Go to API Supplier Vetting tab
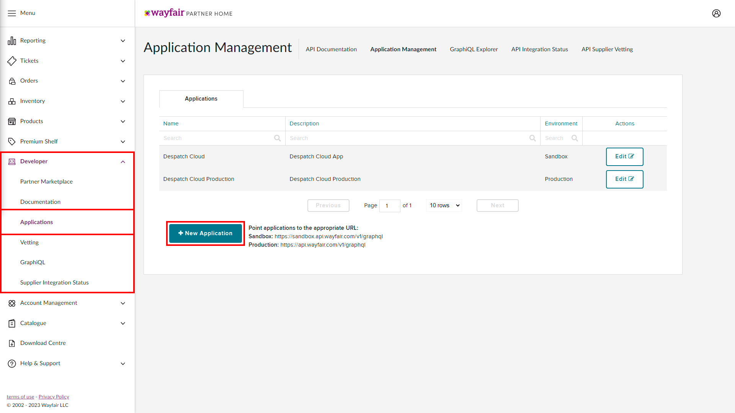The image size is (735, 413). click(x=607, y=49)
